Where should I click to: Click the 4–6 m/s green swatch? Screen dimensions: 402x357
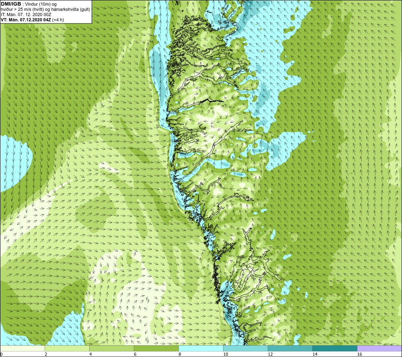tap(111, 349)
